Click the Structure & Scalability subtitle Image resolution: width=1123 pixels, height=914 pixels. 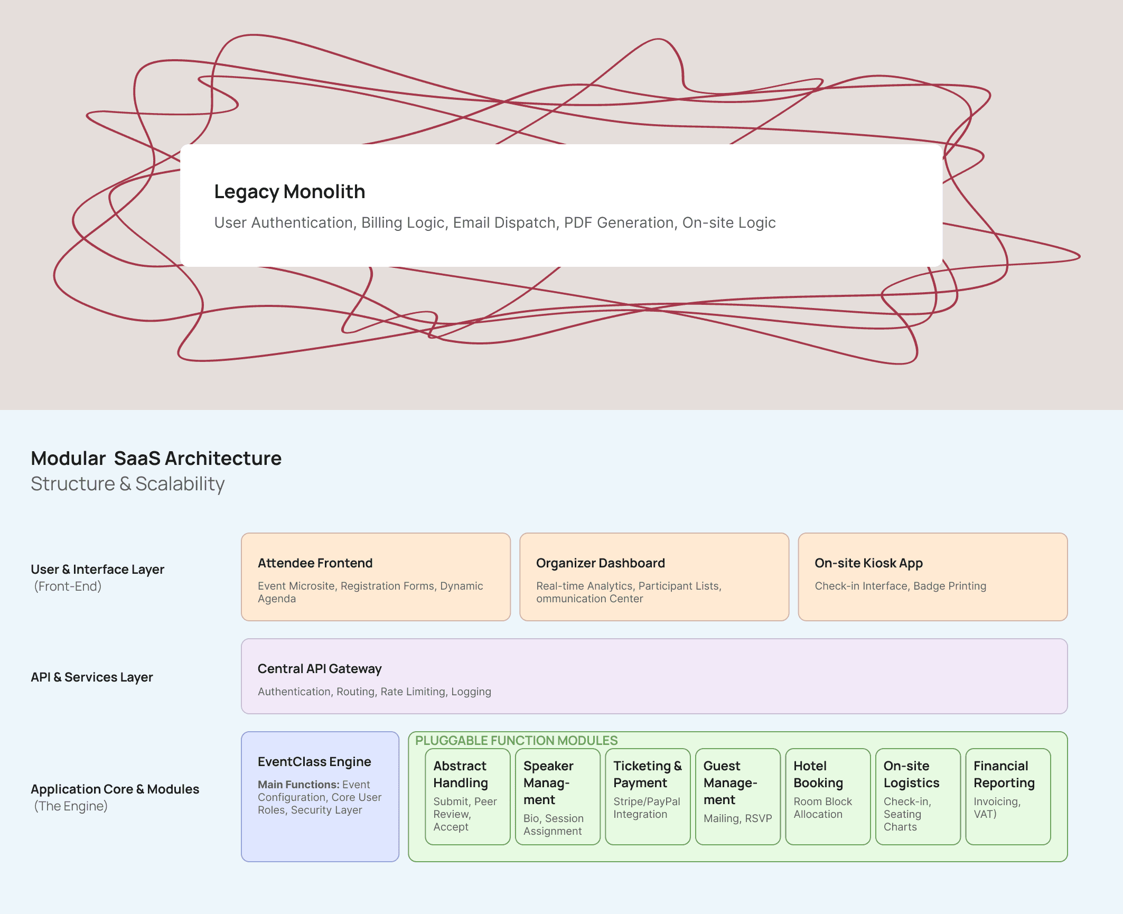pos(128,484)
